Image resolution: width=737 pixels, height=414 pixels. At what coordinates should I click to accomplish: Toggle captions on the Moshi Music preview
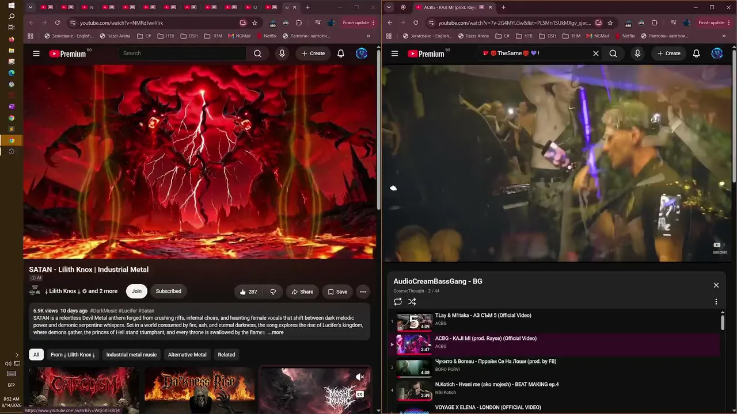click(360, 394)
